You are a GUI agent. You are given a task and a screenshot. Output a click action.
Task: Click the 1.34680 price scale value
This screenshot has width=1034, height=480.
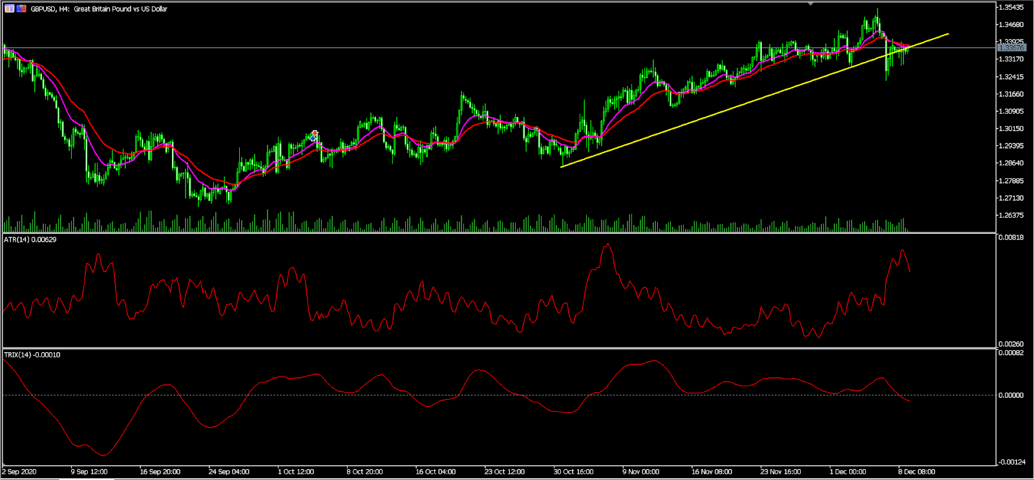pyautogui.click(x=1011, y=25)
